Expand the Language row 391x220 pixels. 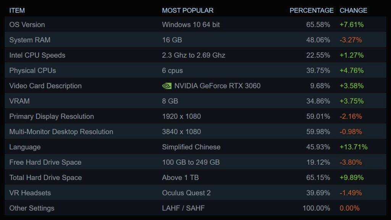[25, 147]
